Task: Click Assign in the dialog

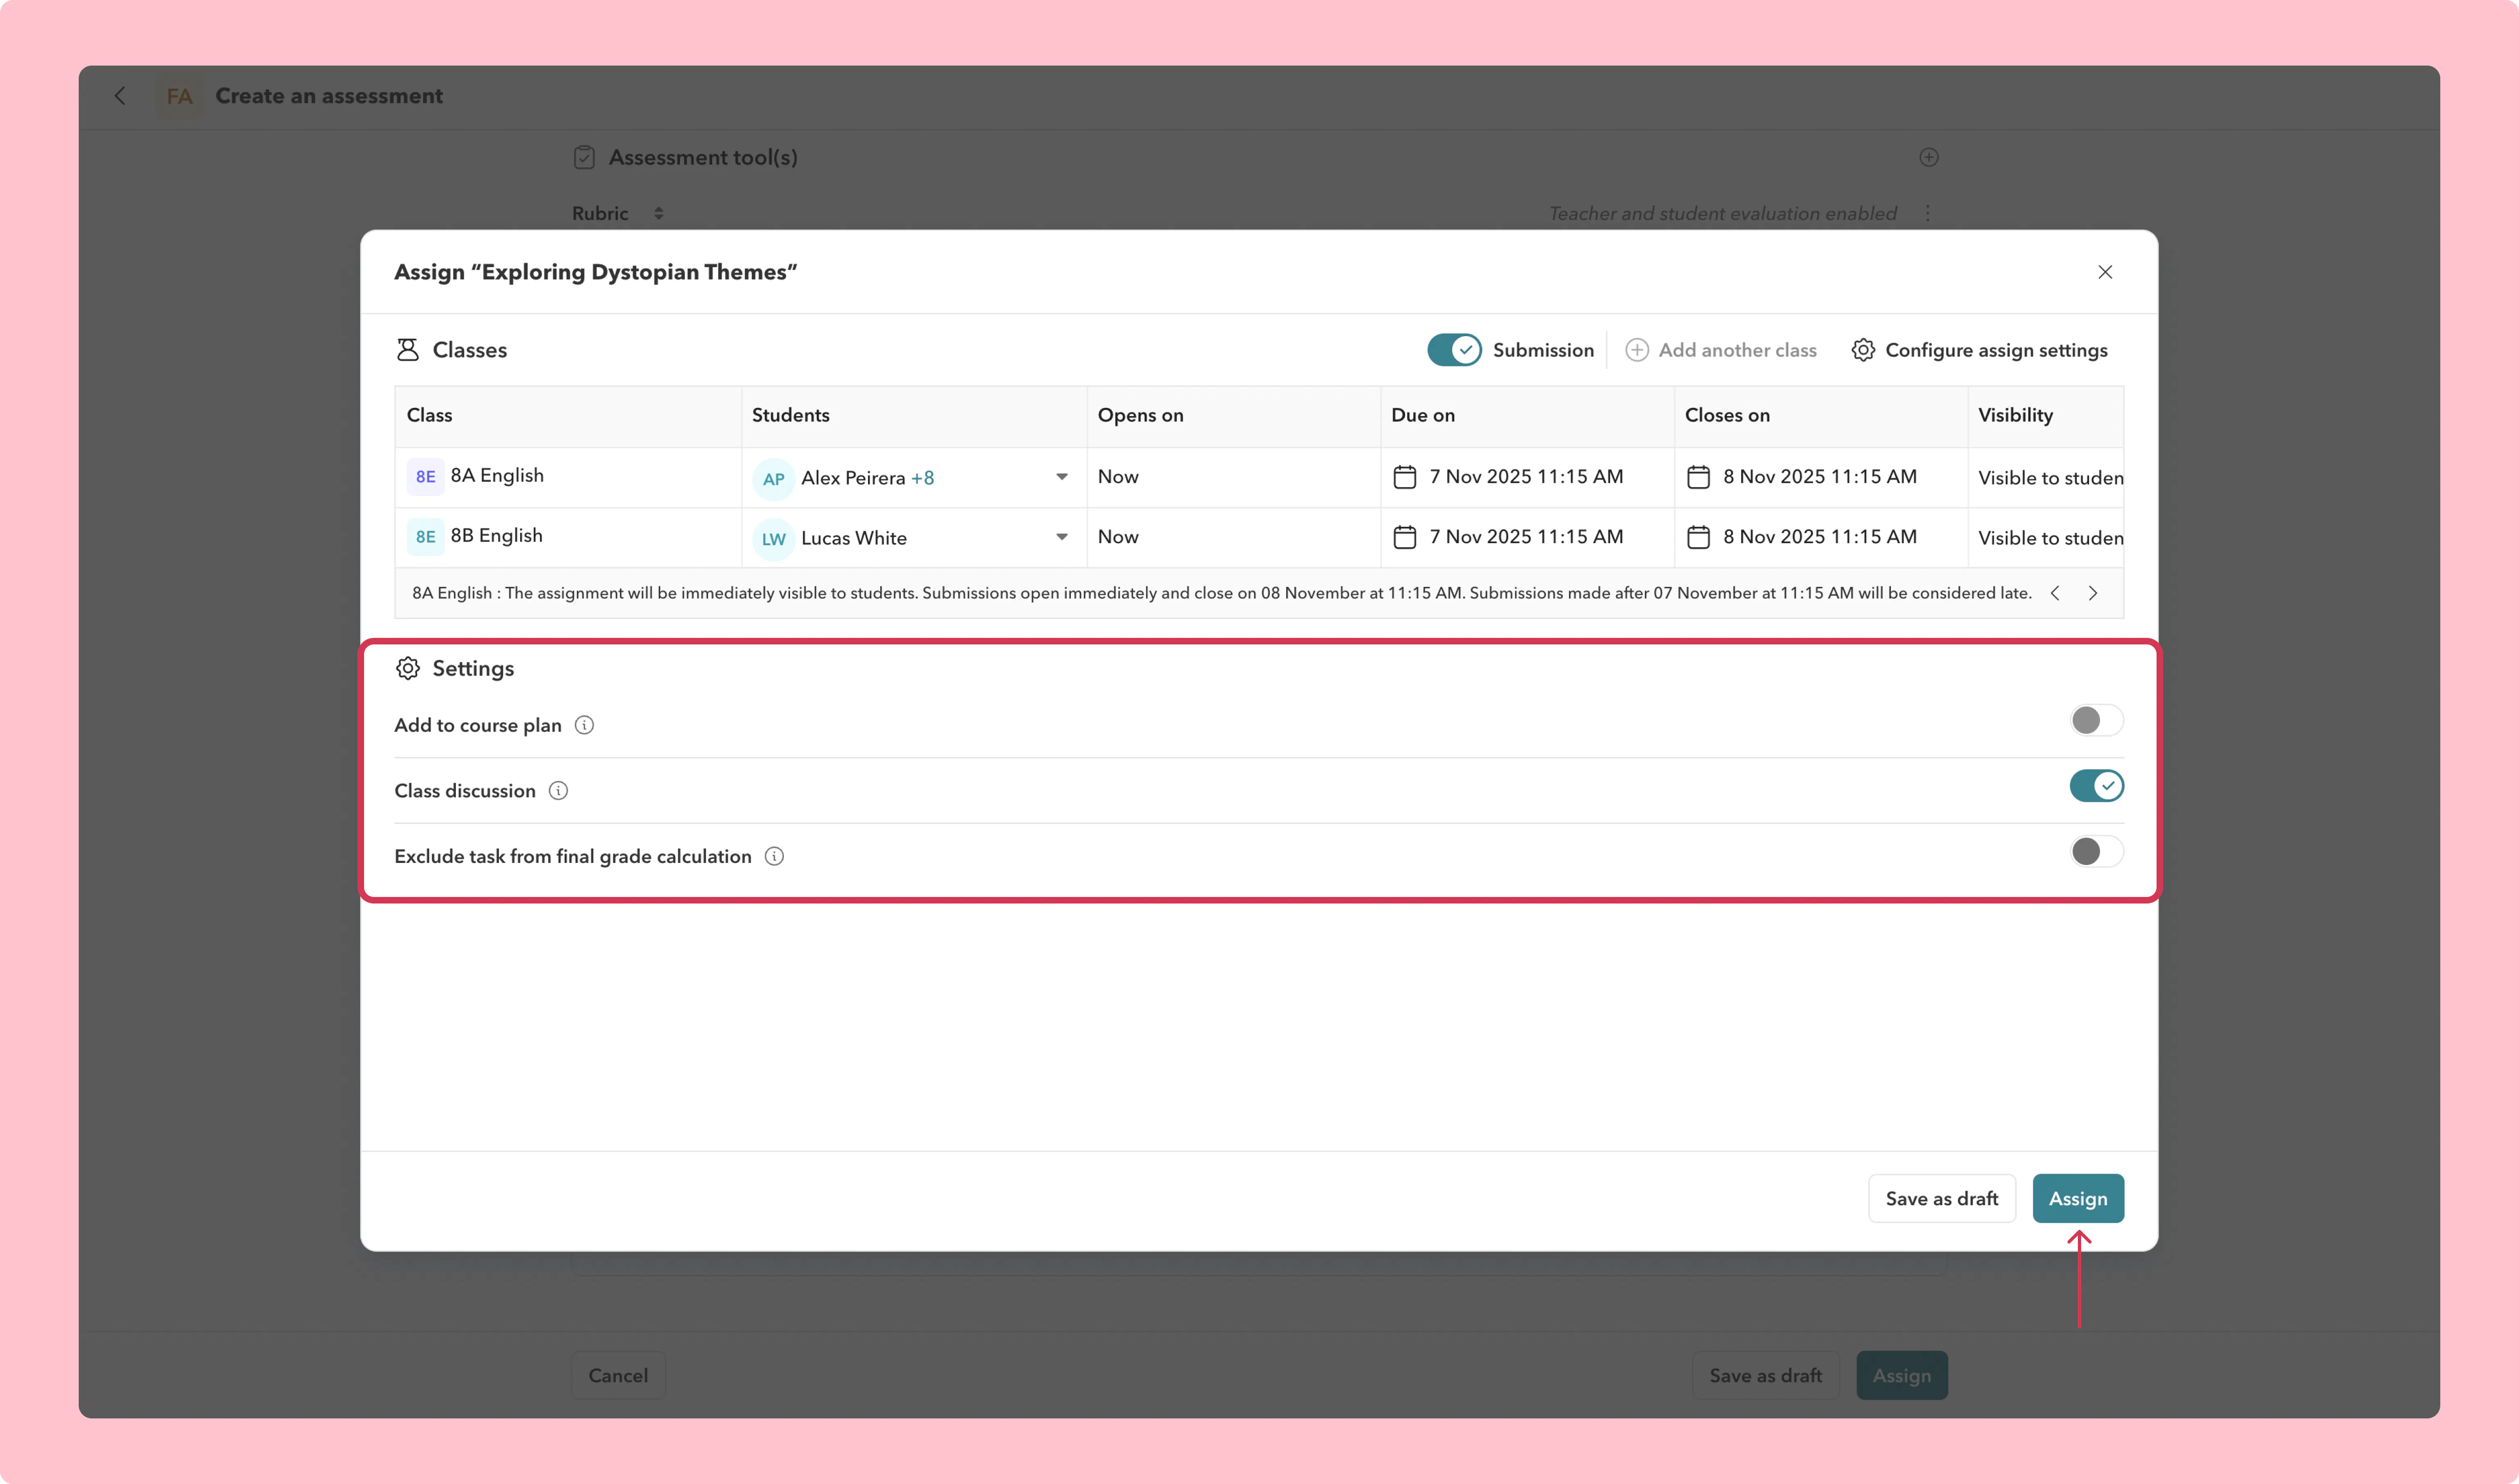Action: click(x=2078, y=1198)
